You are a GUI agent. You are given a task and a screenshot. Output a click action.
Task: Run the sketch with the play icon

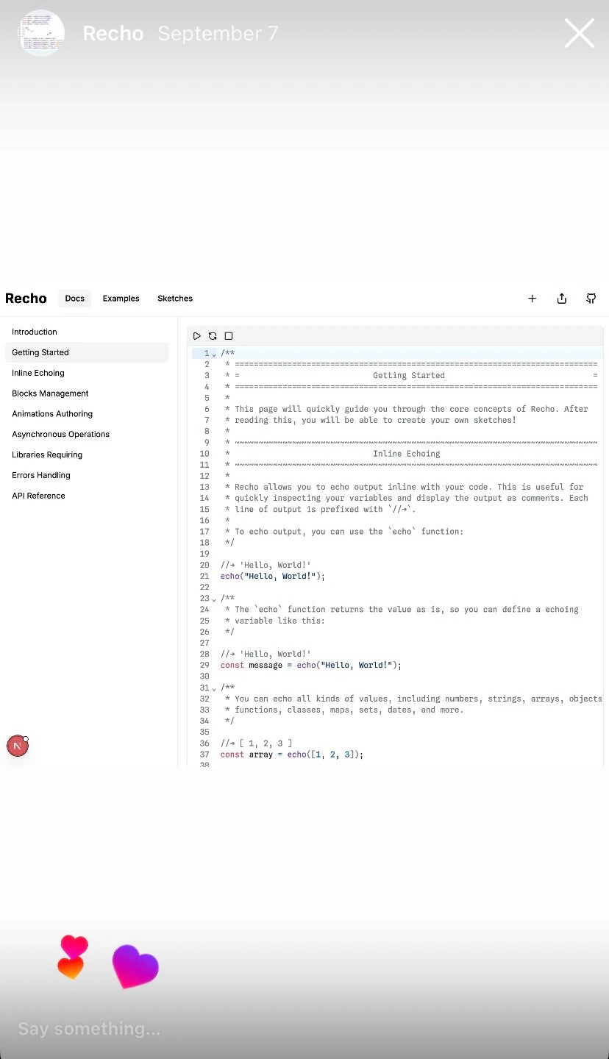[x=197, y=336]
